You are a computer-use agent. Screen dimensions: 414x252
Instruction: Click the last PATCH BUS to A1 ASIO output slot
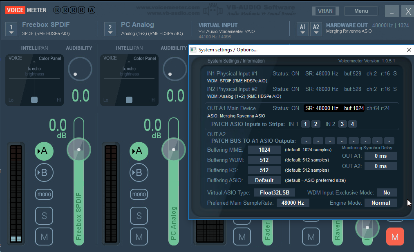(x=389, y=141)
